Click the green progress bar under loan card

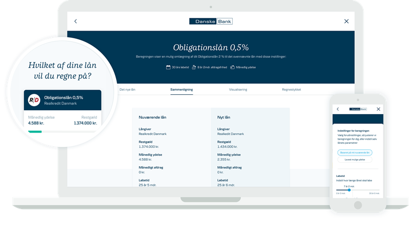coord(35,131)
